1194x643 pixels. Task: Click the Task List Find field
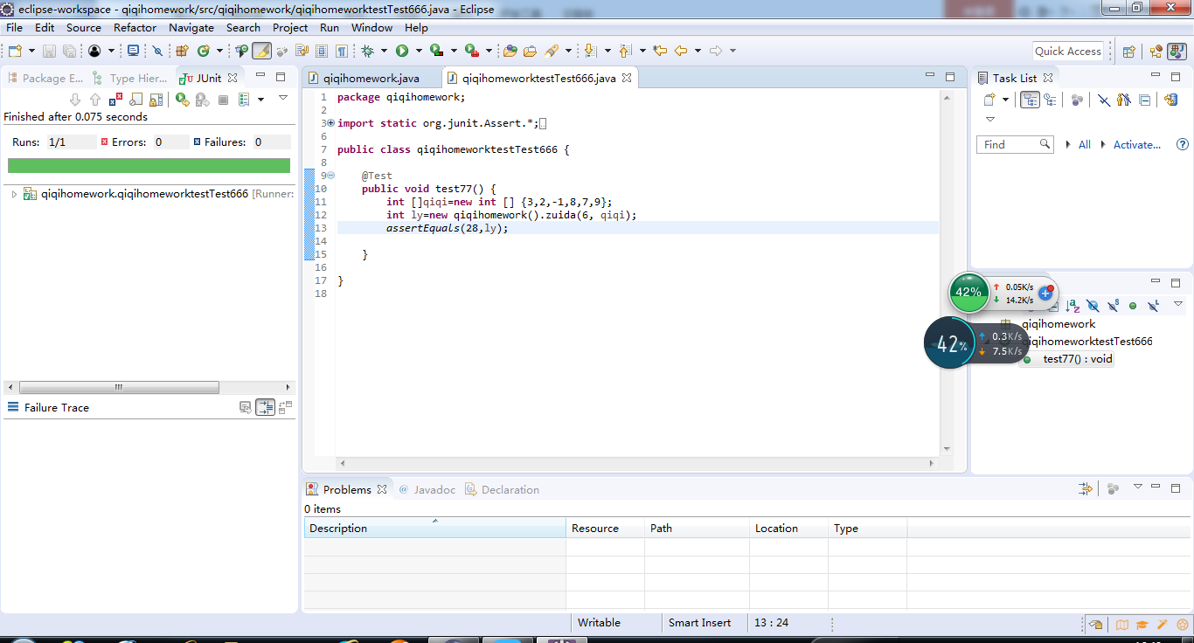click(x=1014, y=144)
